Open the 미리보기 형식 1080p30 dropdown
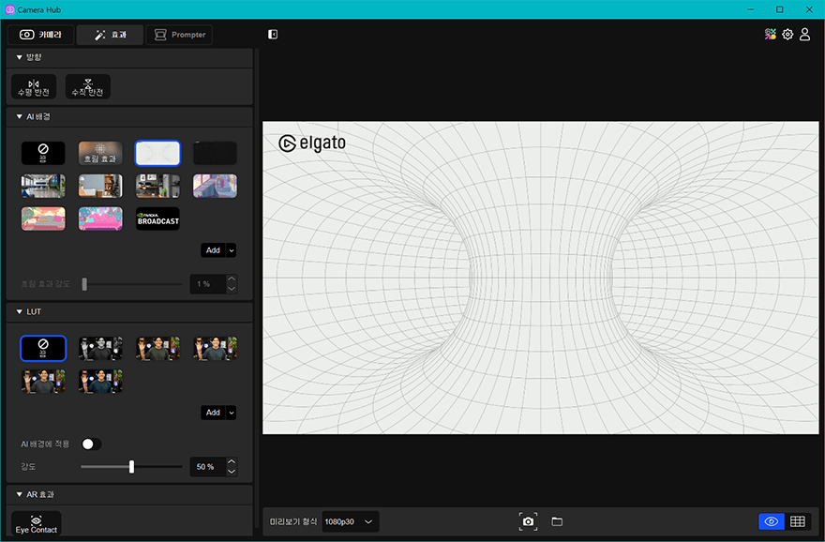Screen dimensions: 825x542 coord(351,521)
